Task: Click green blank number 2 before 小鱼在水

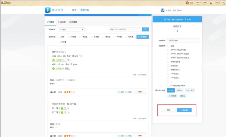Action: coord(53,69)
